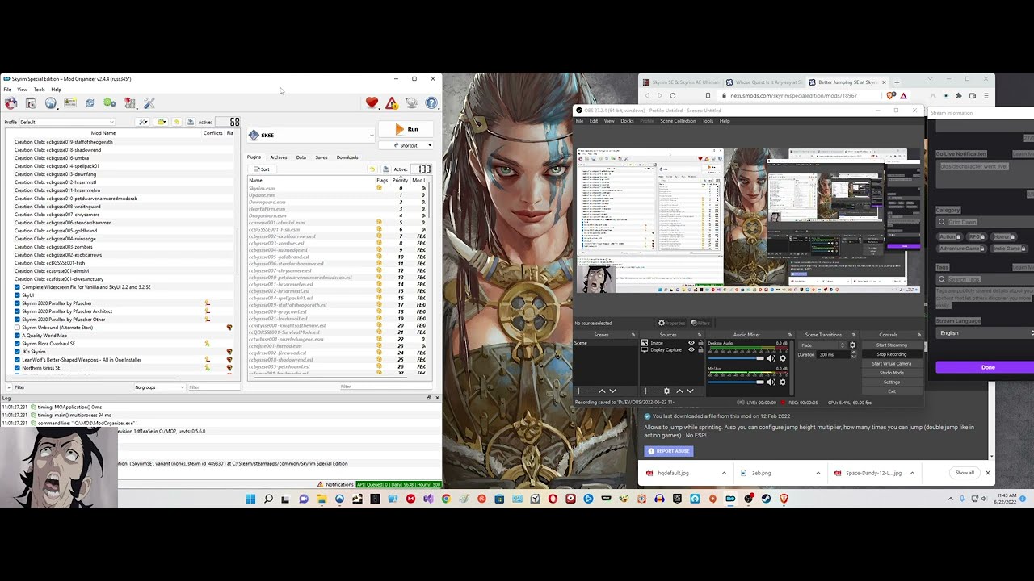Open browser extensions puzzle icon
The width and height of the screenshot is (1034, 581).
click(x=959, y=95)
